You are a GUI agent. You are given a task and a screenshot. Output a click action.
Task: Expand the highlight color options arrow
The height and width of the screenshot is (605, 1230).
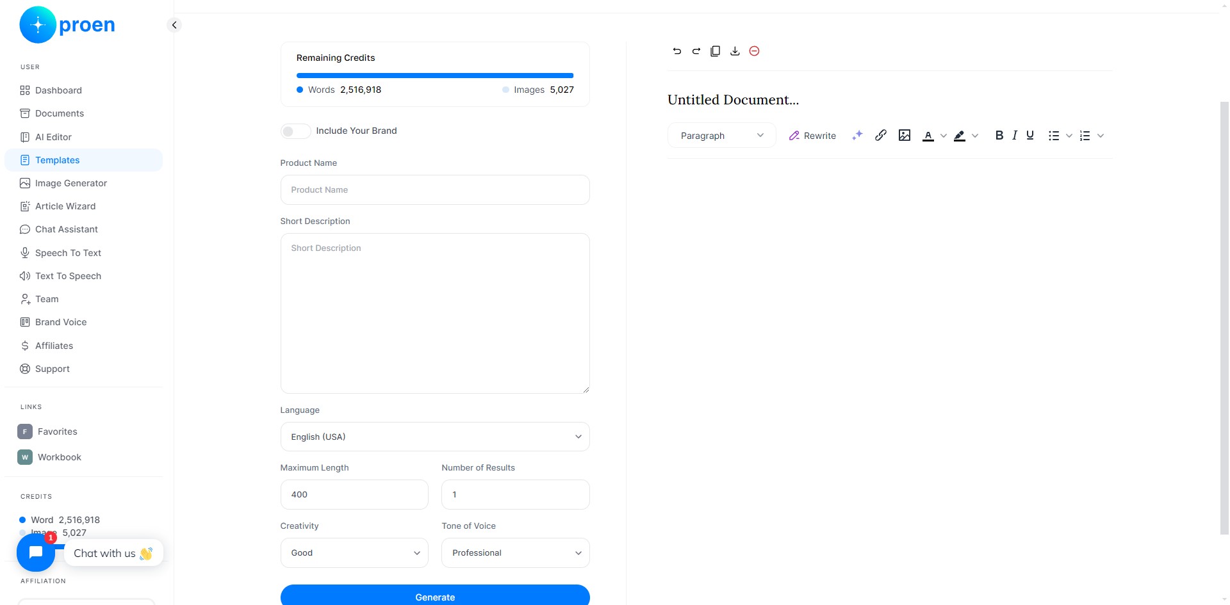click(975, 136)
